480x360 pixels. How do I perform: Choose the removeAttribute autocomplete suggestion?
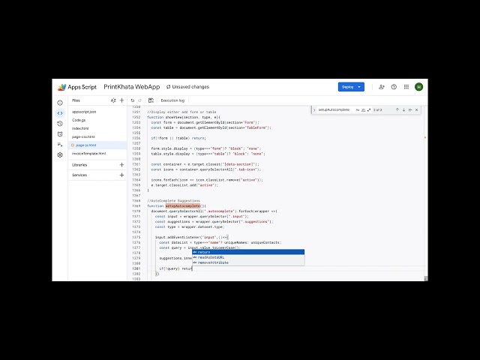click(248, 262)
